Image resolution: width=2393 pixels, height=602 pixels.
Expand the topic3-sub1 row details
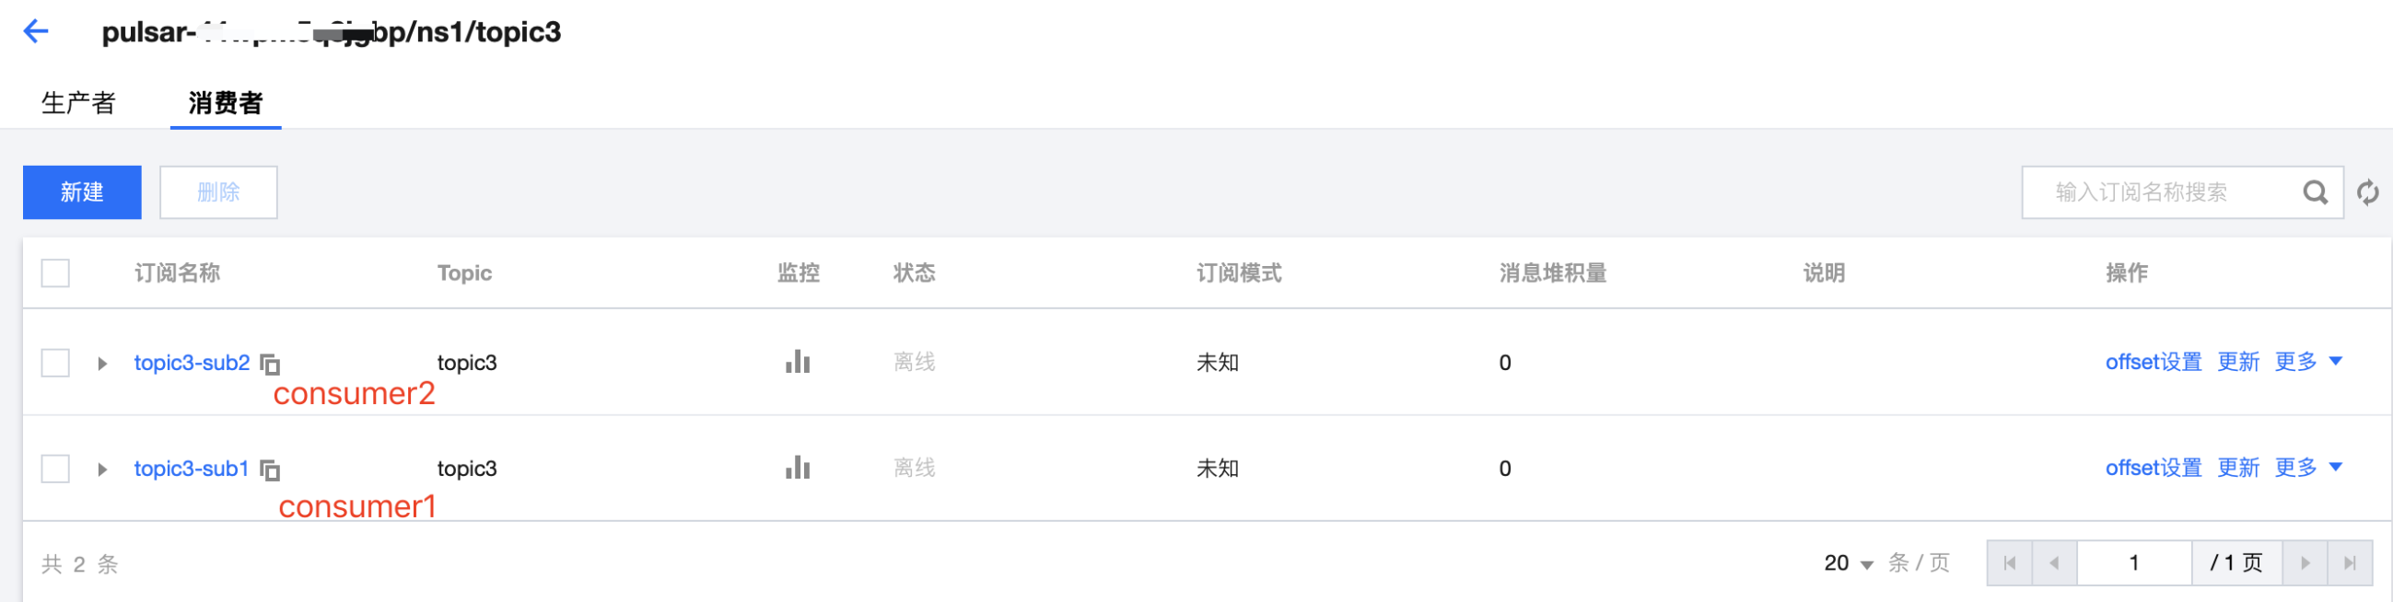coord(102,469)
